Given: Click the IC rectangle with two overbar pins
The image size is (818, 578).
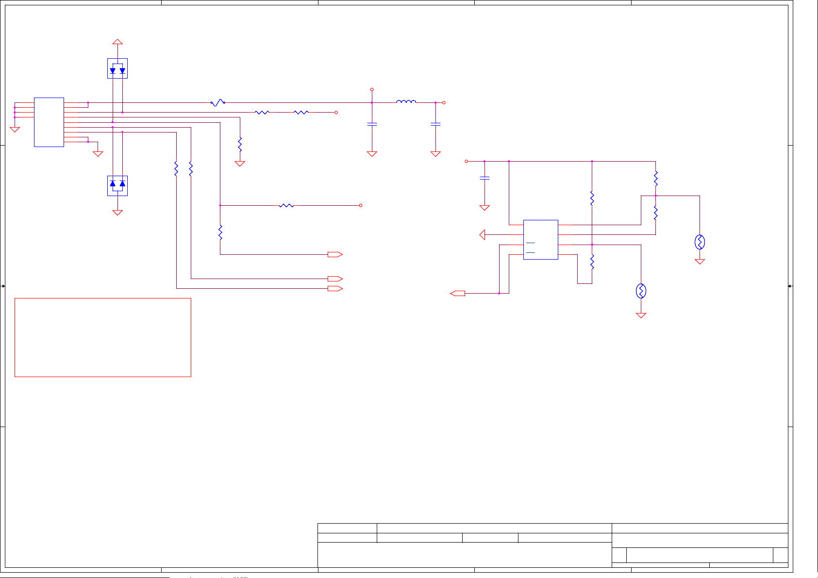Looking at the screenshot, I should point(541,240).
